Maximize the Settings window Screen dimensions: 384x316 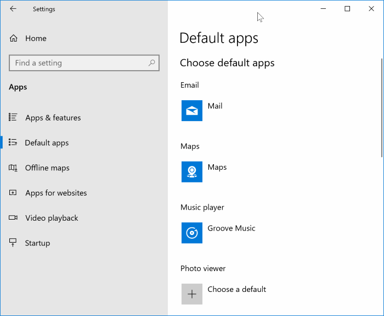click(x=347, y=9)
